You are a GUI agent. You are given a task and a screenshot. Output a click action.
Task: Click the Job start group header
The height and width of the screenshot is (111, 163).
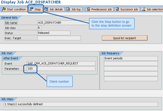[7, 53]
